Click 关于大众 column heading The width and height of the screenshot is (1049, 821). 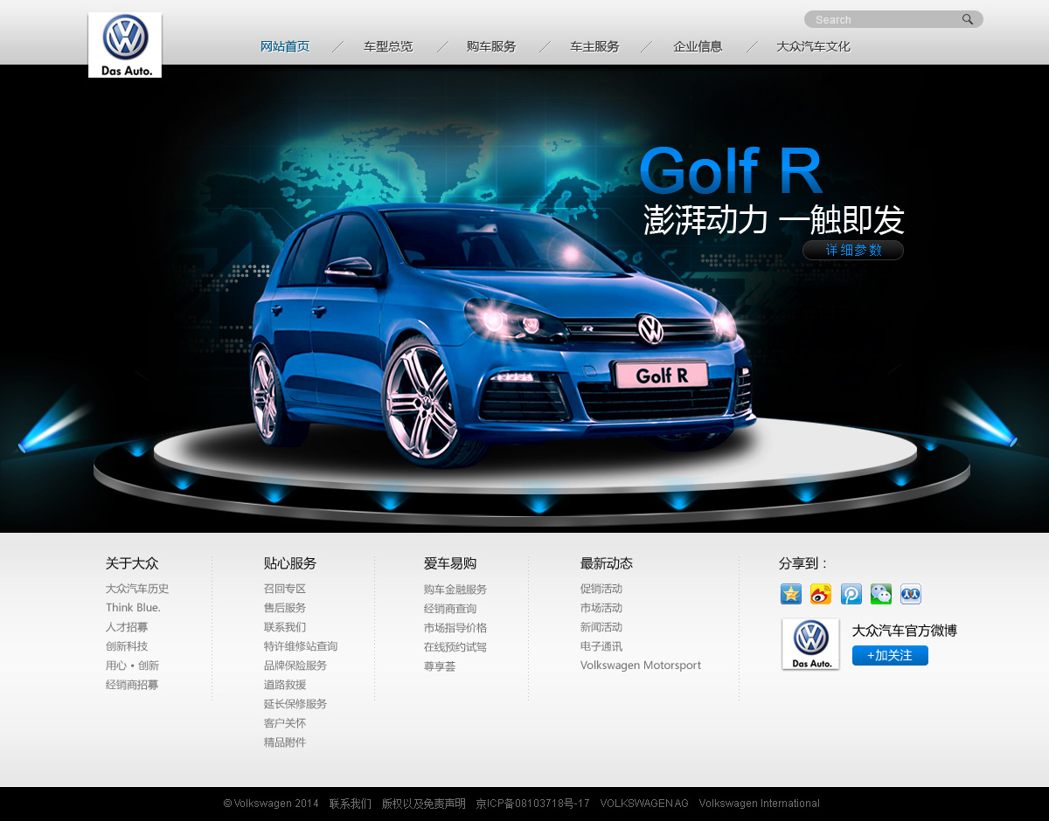(x=132, y=563)
